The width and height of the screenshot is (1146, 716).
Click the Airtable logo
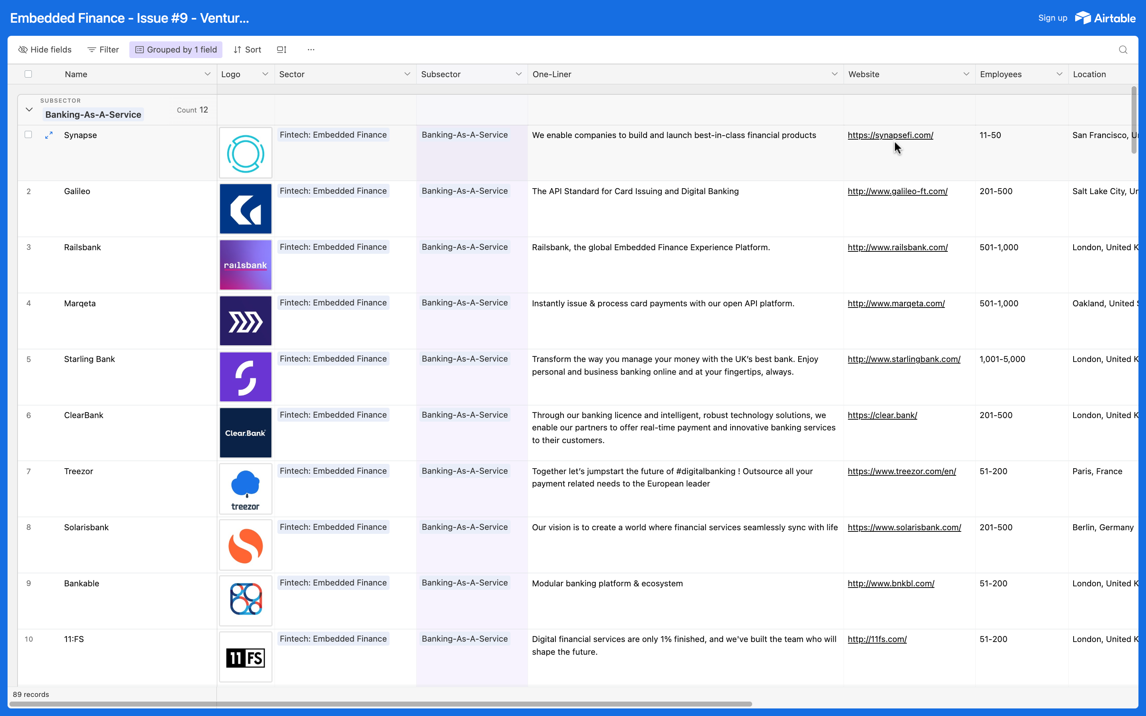coord(1105,18)
